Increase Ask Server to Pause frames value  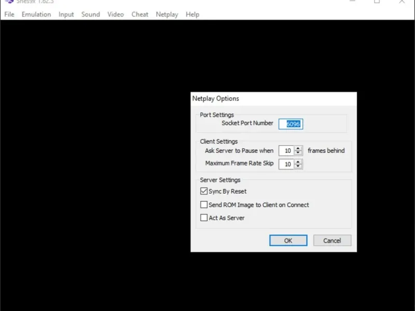point(298,149)
